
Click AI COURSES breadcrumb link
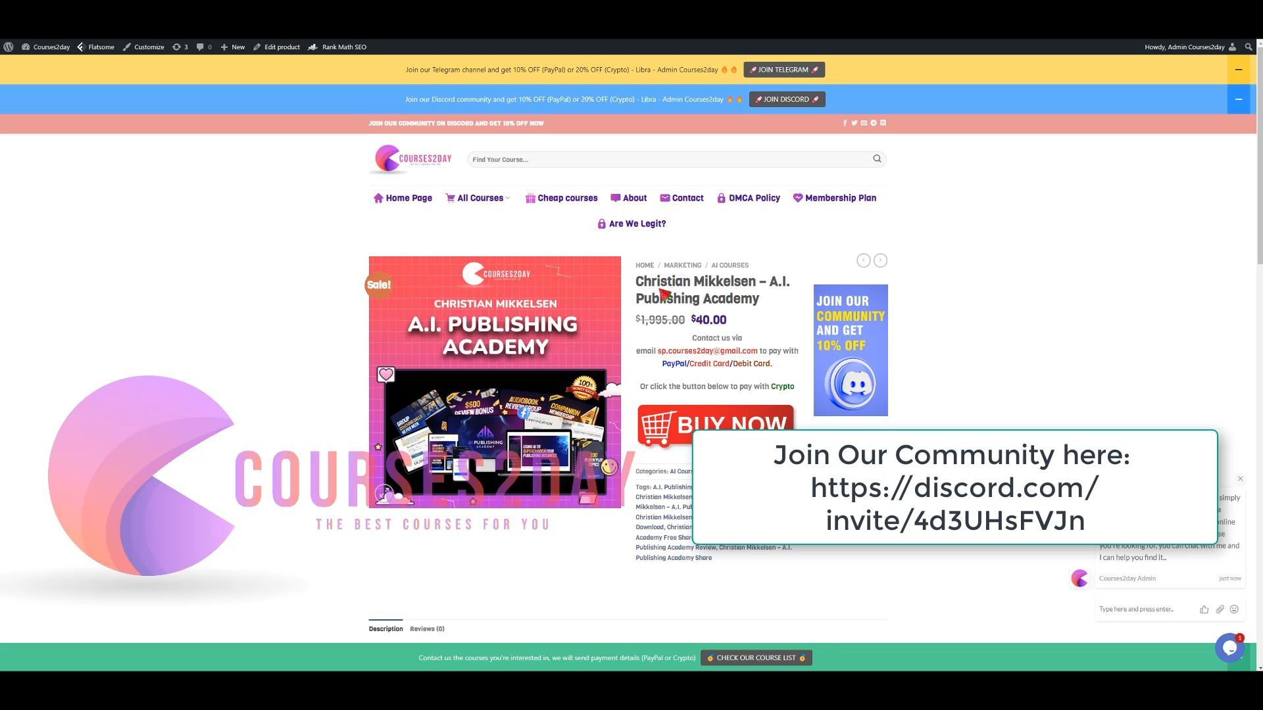click(x=730, y=266)
